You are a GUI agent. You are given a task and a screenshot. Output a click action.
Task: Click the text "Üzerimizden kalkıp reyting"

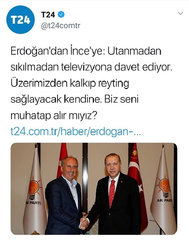click(70, 83)
